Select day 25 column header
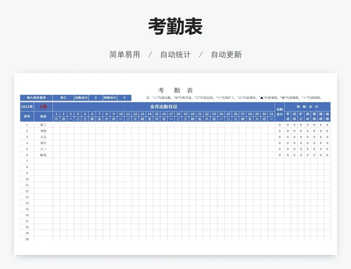The width and height of the screenshot is (351, 269). point(228,114)
